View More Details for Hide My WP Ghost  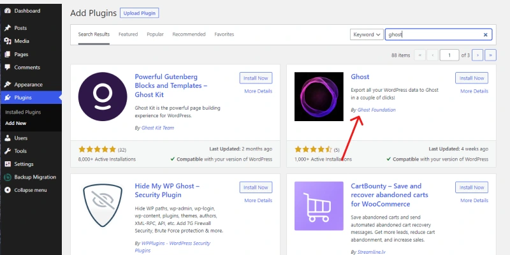tap(258, 200)
